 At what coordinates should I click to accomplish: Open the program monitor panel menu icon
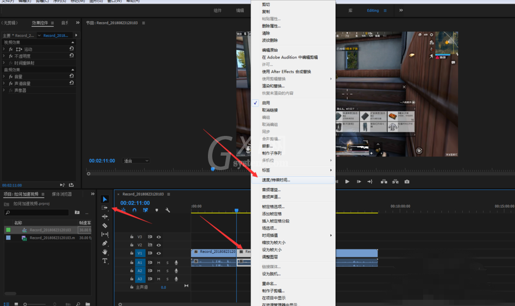(x=143, y=23)
